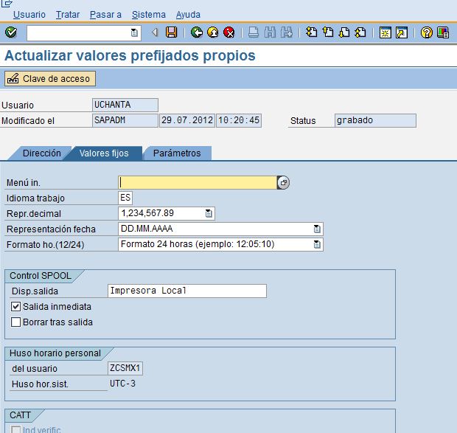Click the create shortcut icon
The height and width of the screenshot is (433, 457).
pyautogui.click(x=402, y=32)
